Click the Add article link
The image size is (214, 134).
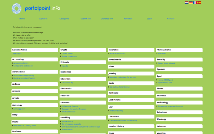[x=17, y=54]
